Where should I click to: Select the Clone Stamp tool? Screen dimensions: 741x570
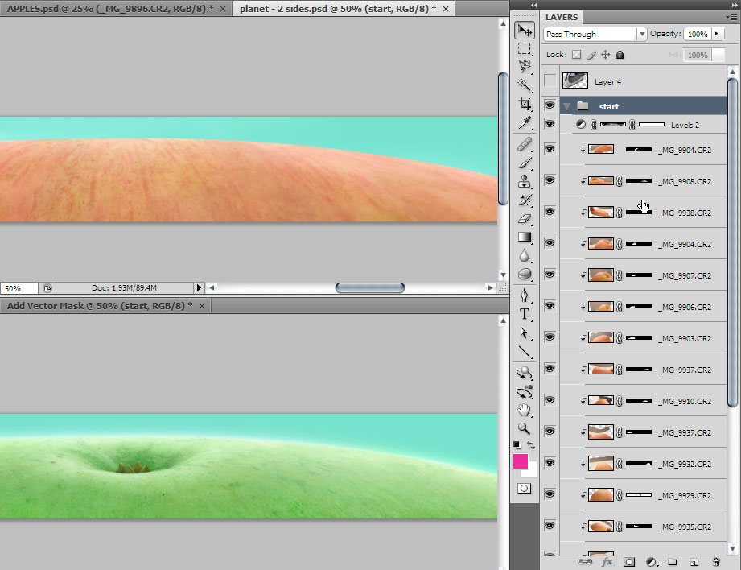pos(525,182)
